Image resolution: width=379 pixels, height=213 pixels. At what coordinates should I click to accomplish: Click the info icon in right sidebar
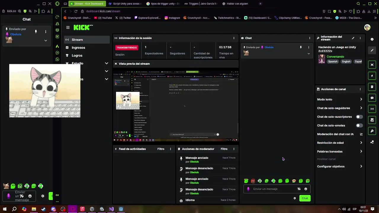coord(372,39)
